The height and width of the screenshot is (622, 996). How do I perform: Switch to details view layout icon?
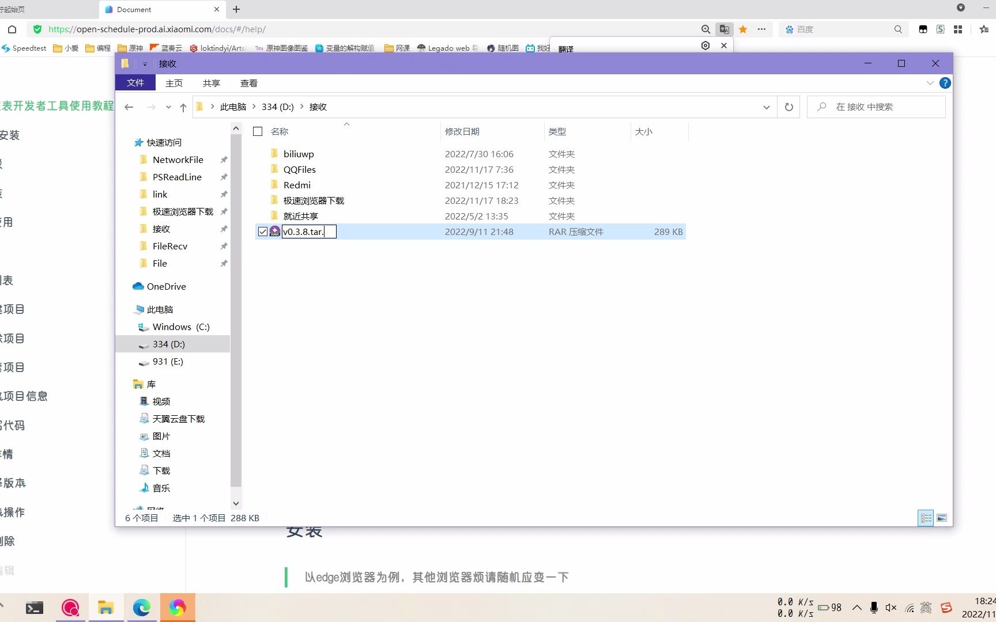pyautogui.click(x=926, y=518)
